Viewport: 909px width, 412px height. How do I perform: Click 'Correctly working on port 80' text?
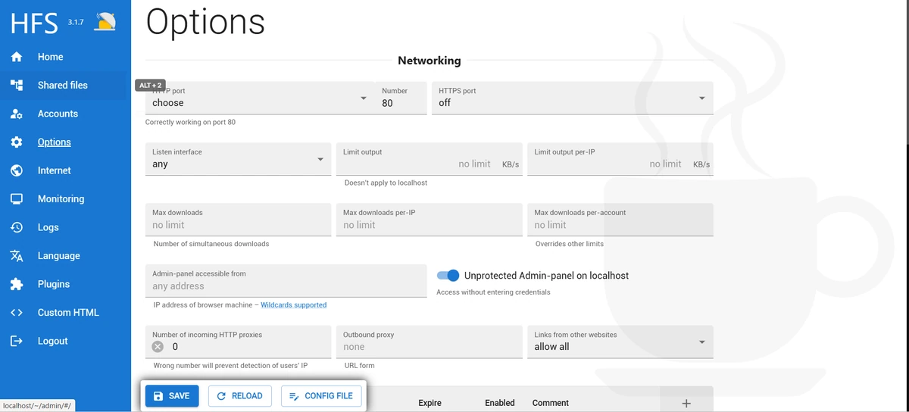[x=190, y=122]
